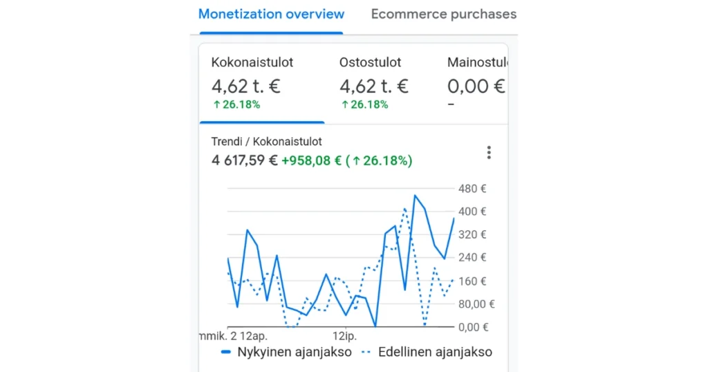Click the 240 € axis label
This screenshot has height=372, width=708.
472,257
